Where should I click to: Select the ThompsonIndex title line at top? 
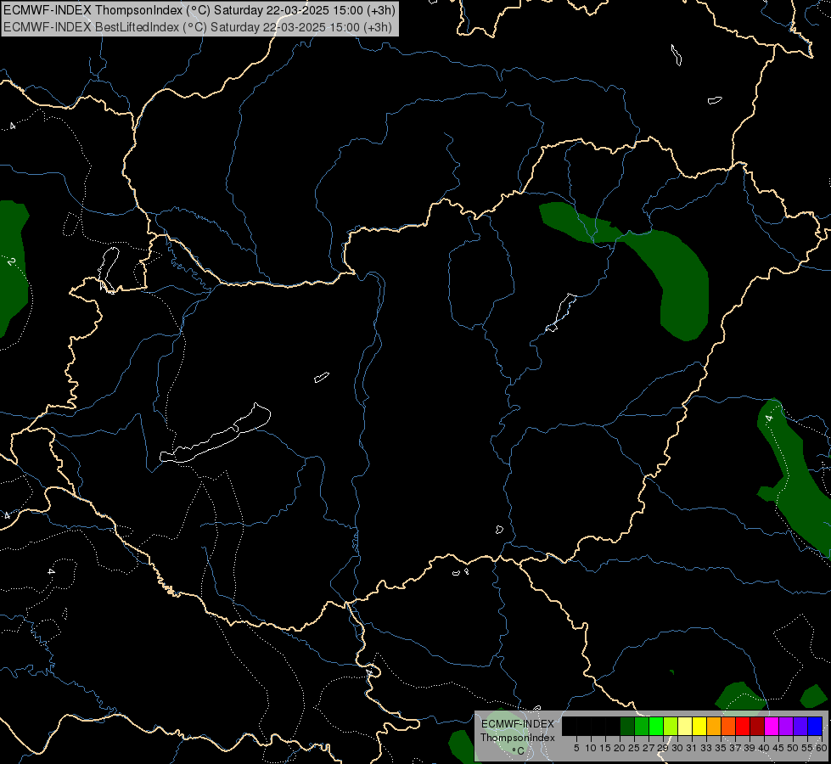coord(199,10)
